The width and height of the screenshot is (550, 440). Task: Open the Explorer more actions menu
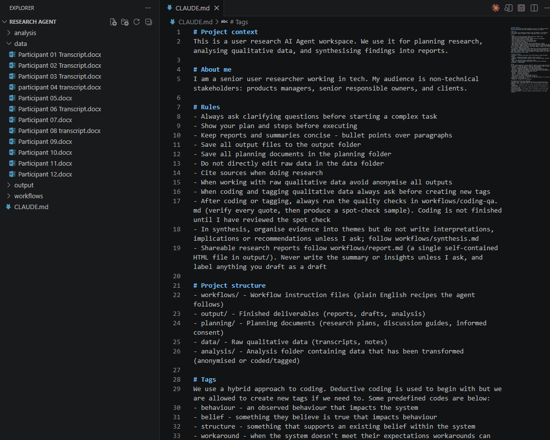[x=148, y=8]
